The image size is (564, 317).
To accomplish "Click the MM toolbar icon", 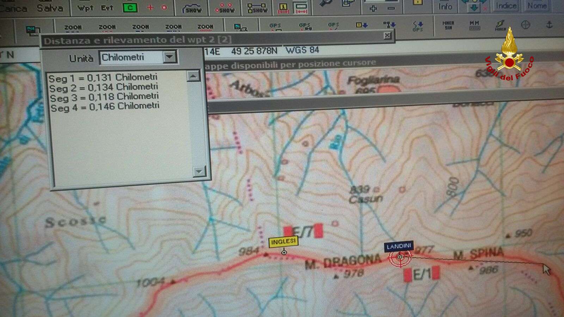I will pos(474,25).
